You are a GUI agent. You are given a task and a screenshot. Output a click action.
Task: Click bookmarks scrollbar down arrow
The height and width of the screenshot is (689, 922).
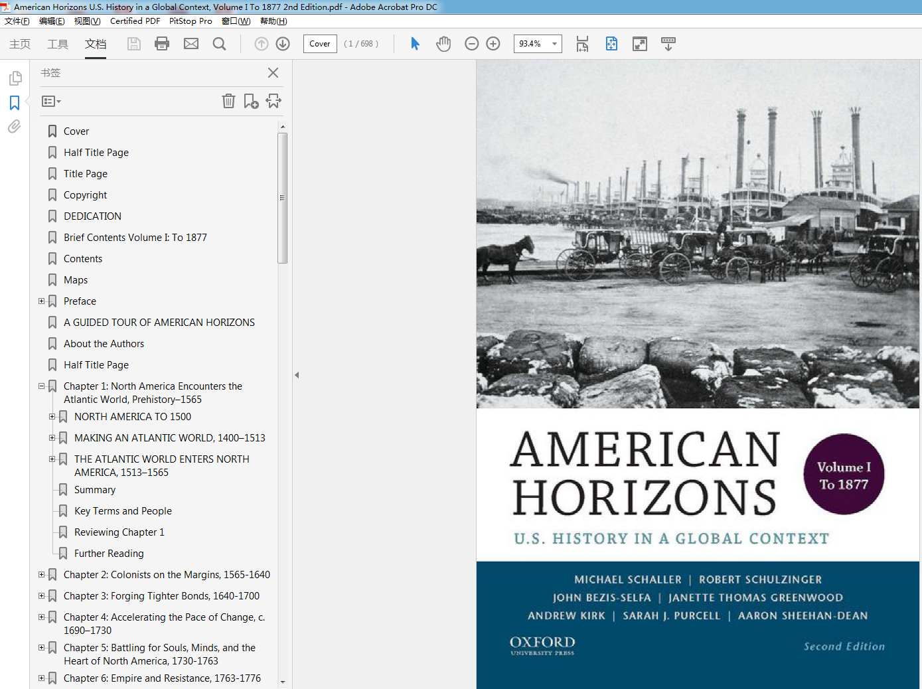pyautogui.click(x=283, y=682)
